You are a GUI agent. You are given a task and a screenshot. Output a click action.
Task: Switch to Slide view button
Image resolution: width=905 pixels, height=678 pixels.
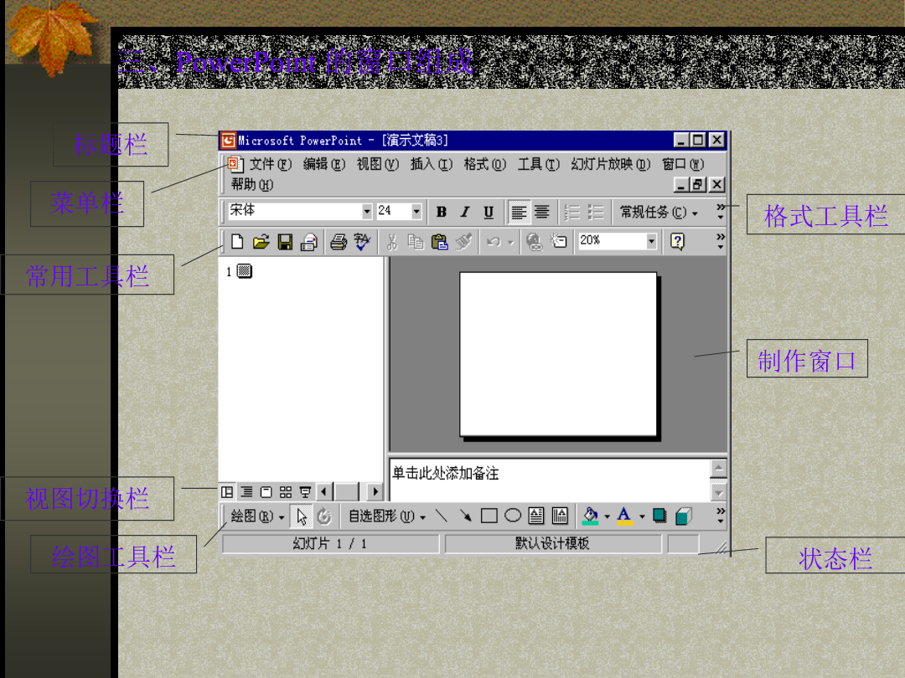(266, 492)
